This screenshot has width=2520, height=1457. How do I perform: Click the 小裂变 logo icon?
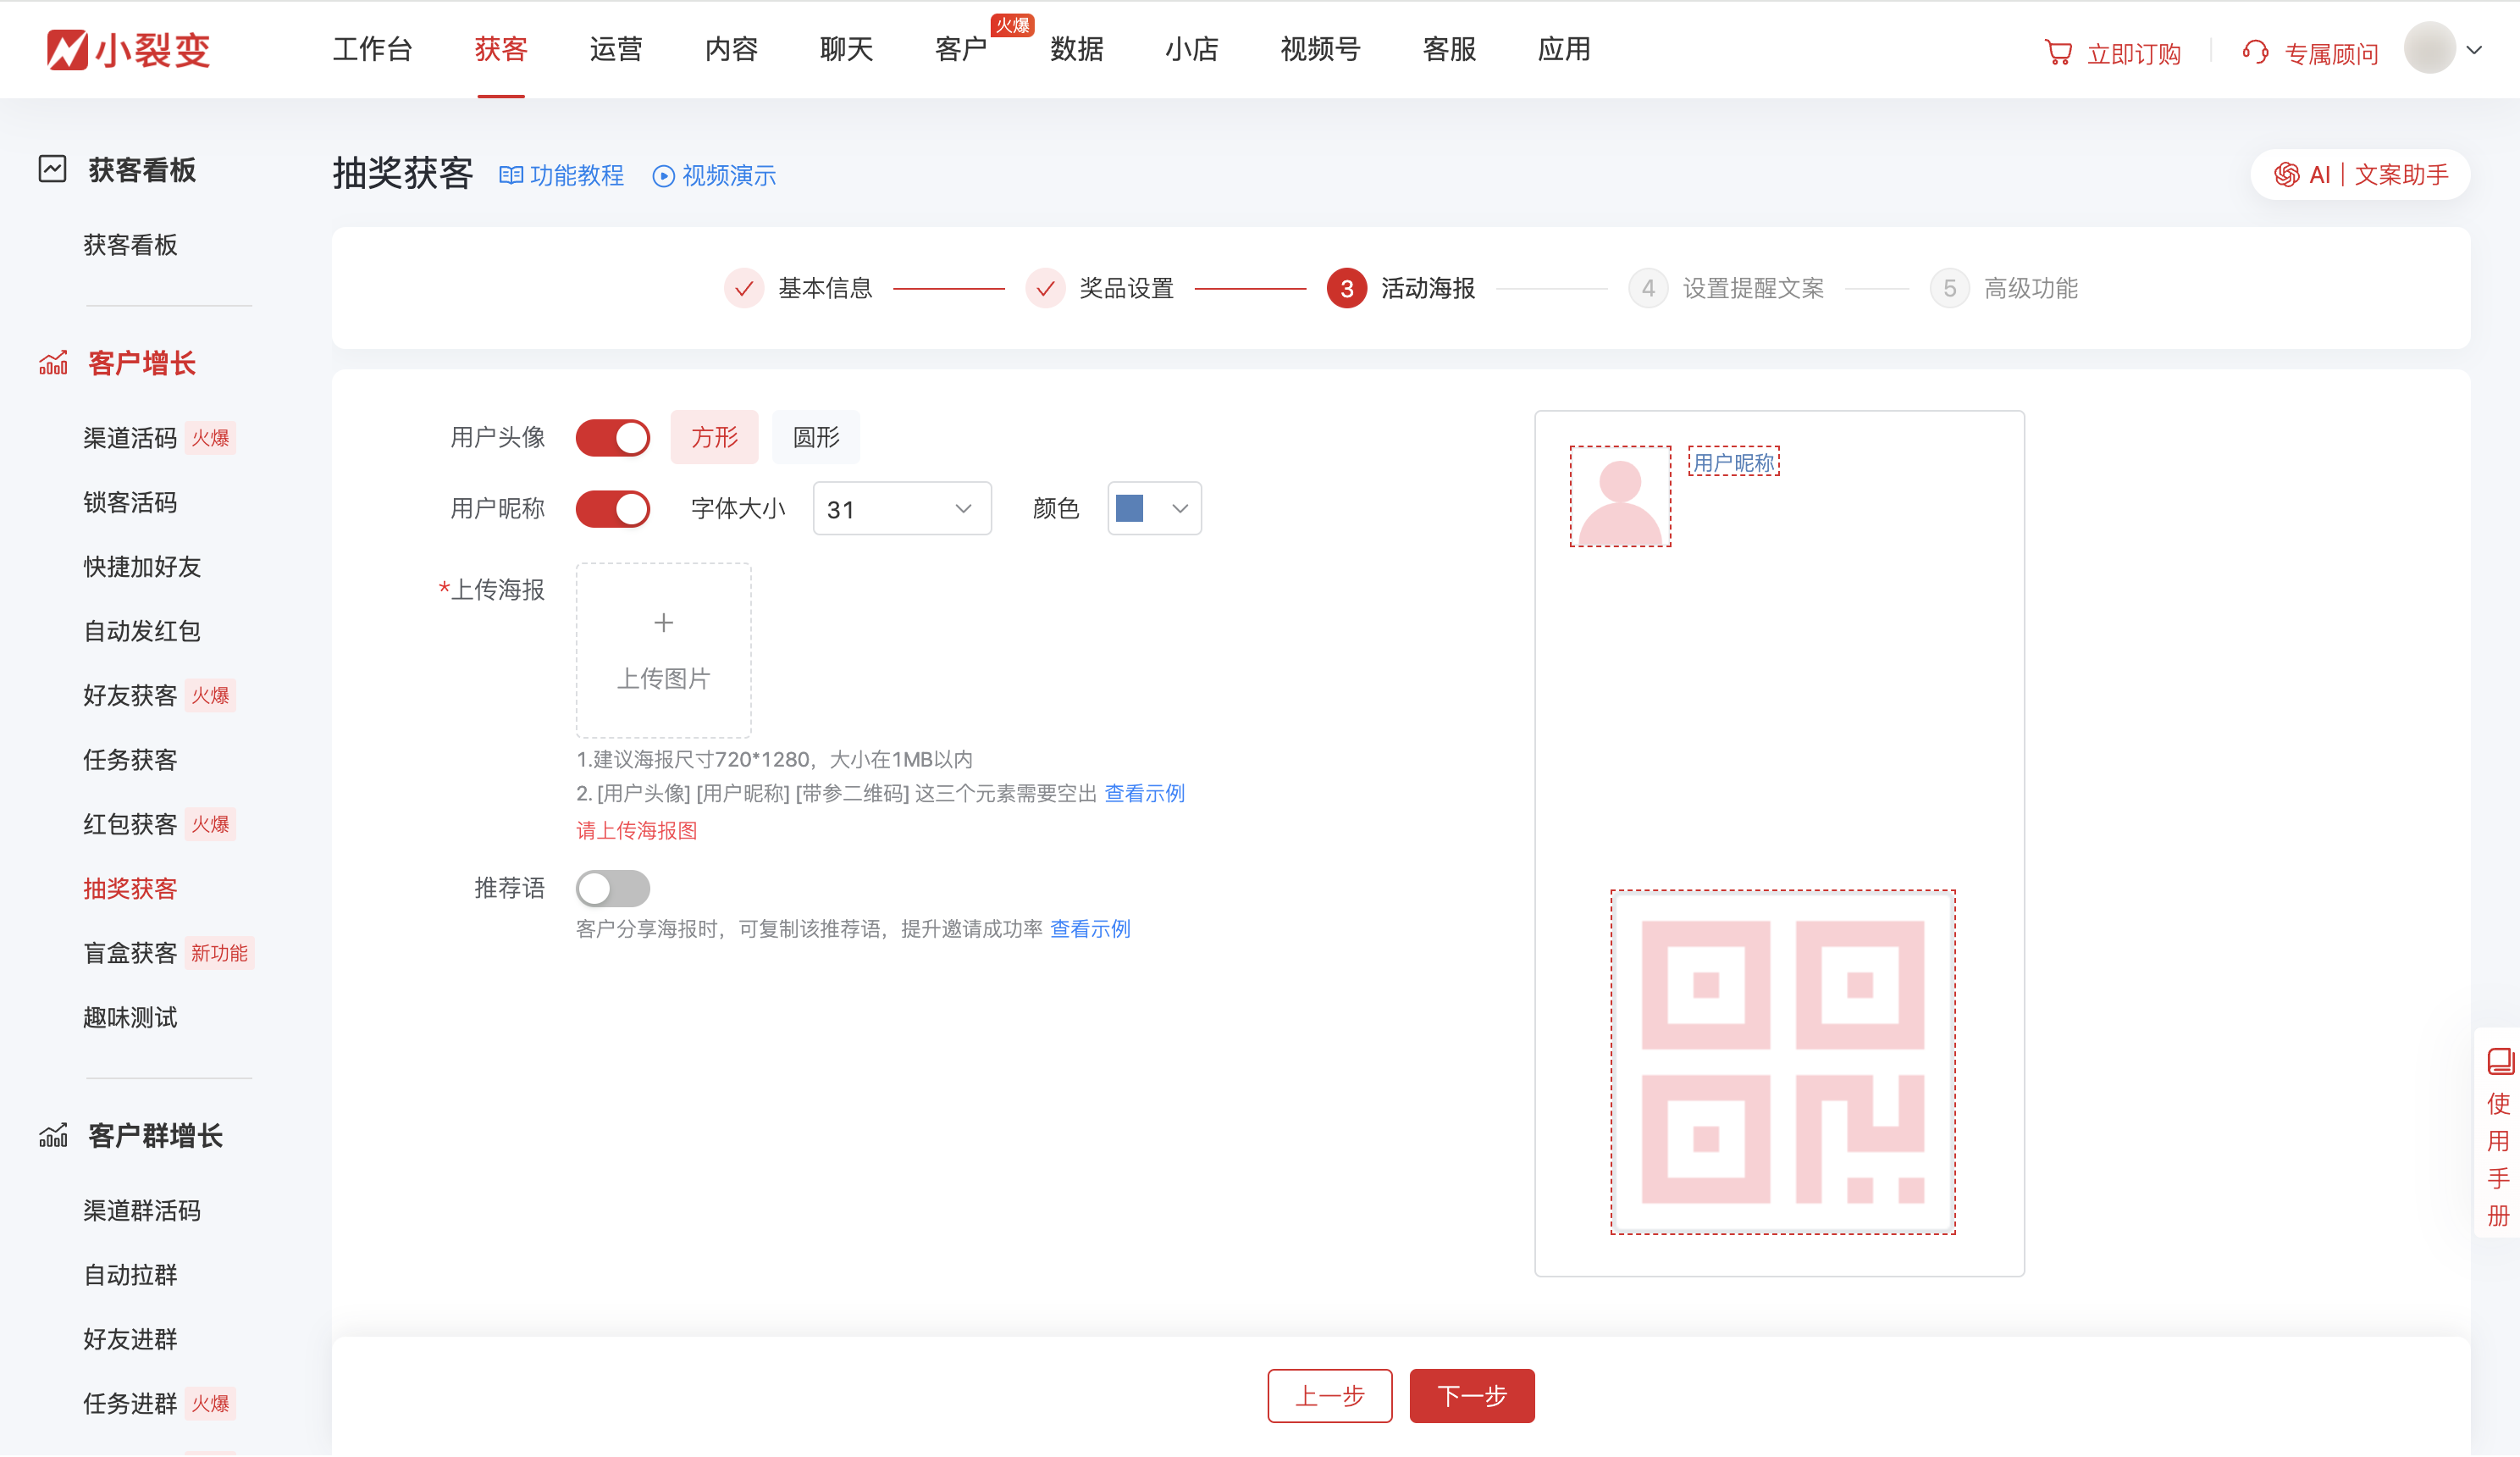coord(66,48)
